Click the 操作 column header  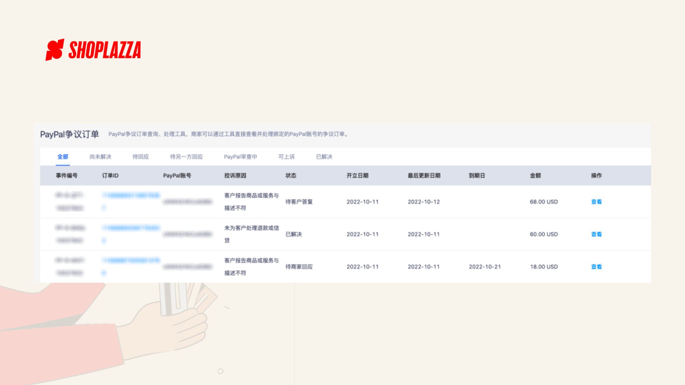point(596,175)
